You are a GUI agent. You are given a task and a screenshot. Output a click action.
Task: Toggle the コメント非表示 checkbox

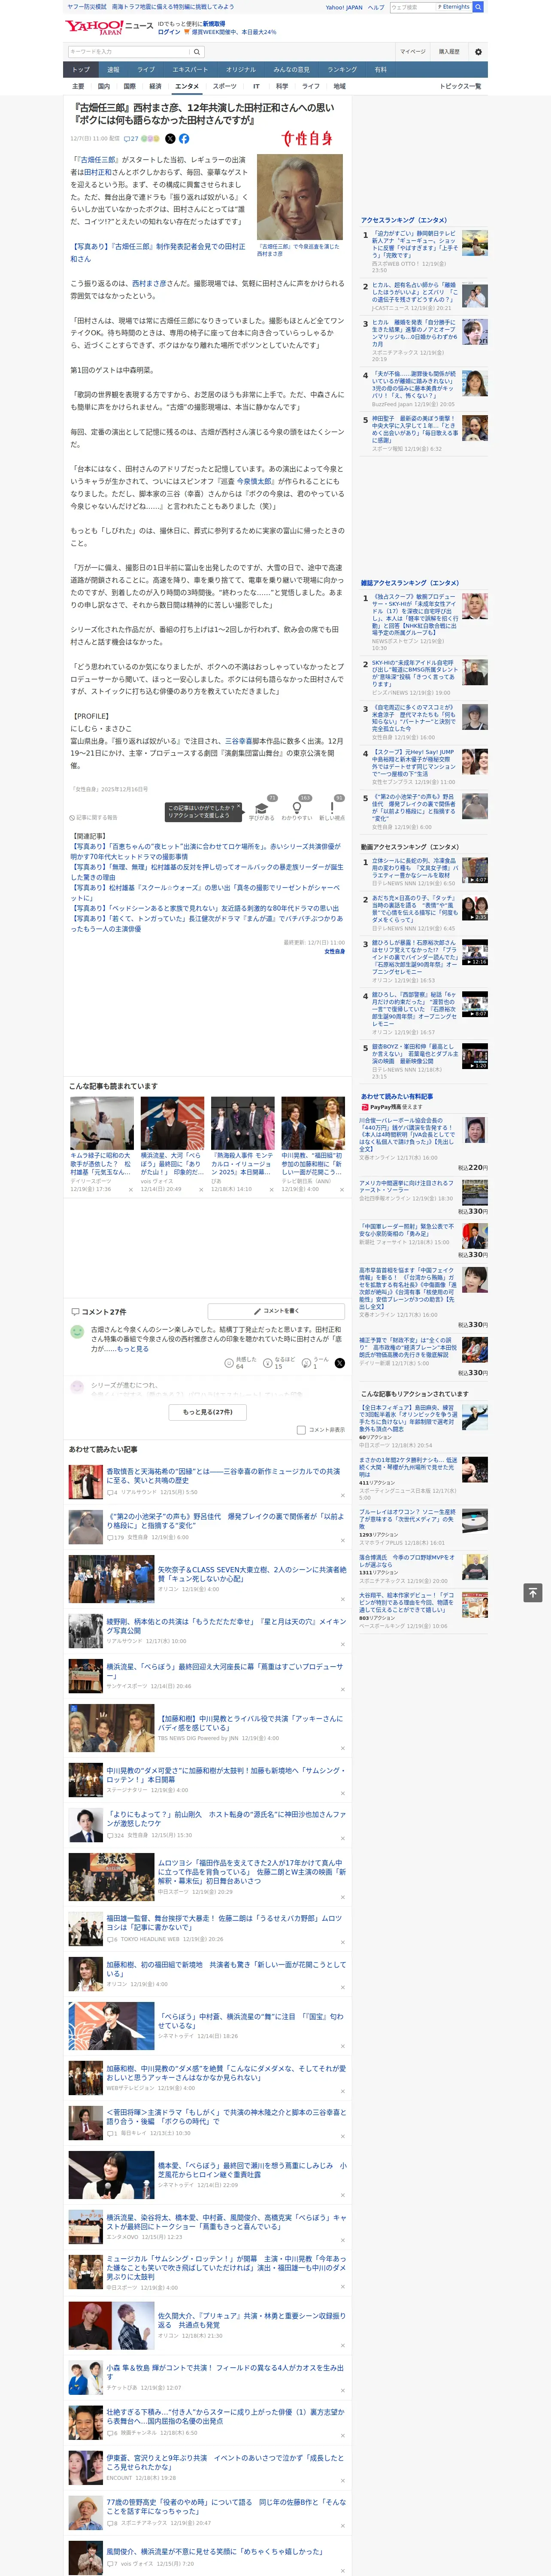(301, 1430)
